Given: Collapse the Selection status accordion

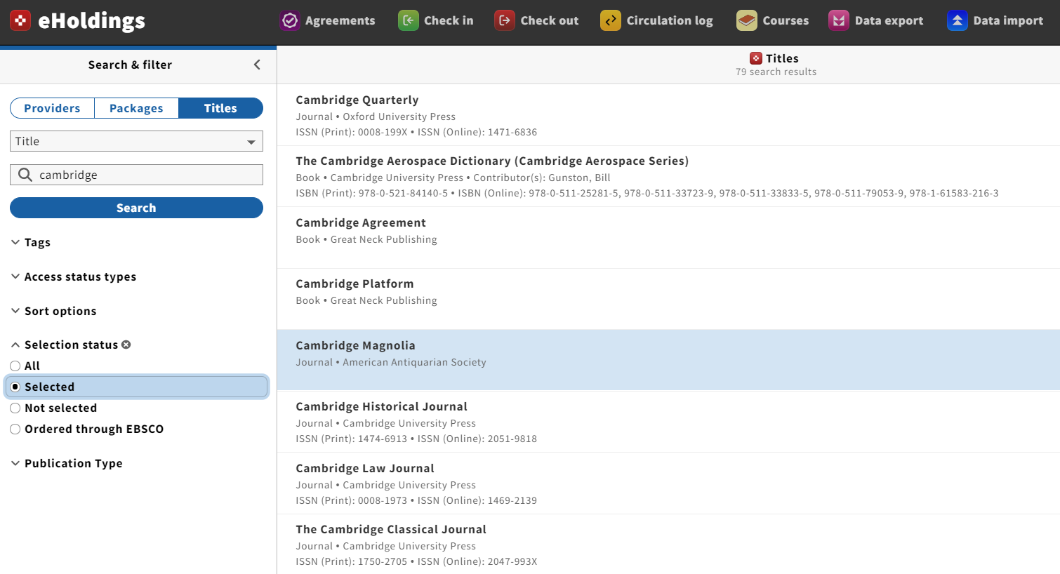Looking at the screenshot, I should tap(65, 345).
